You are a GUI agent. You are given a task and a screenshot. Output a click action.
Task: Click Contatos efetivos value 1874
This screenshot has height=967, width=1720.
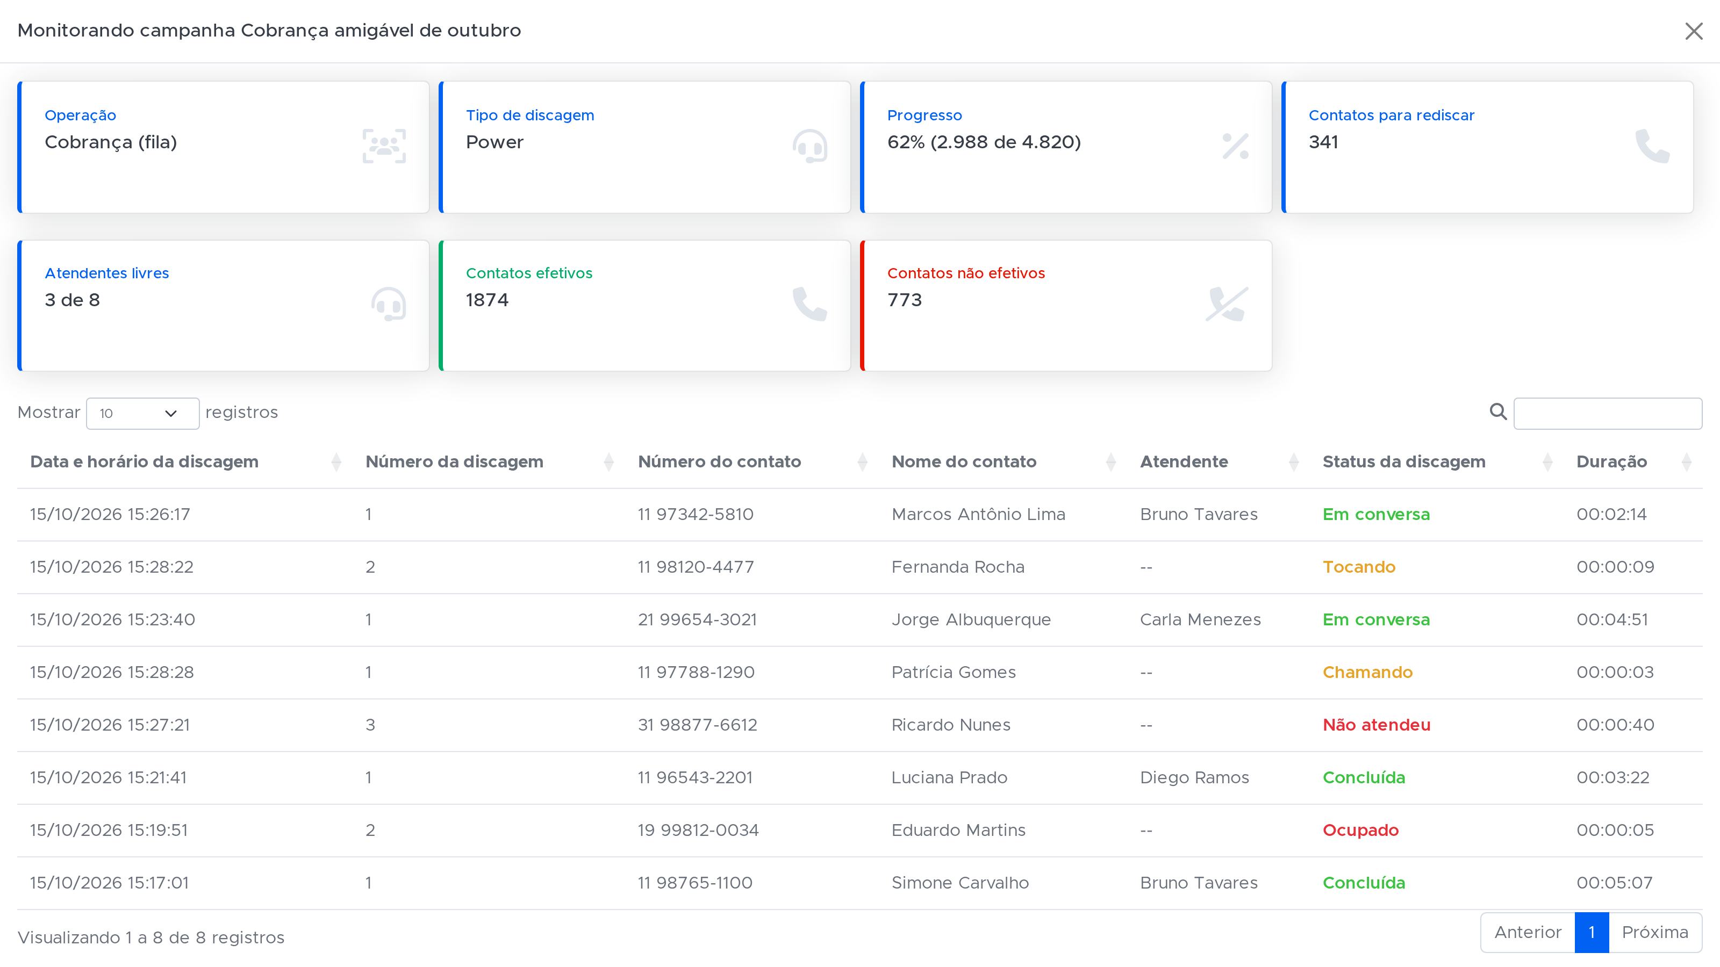[x=487, y=300]
